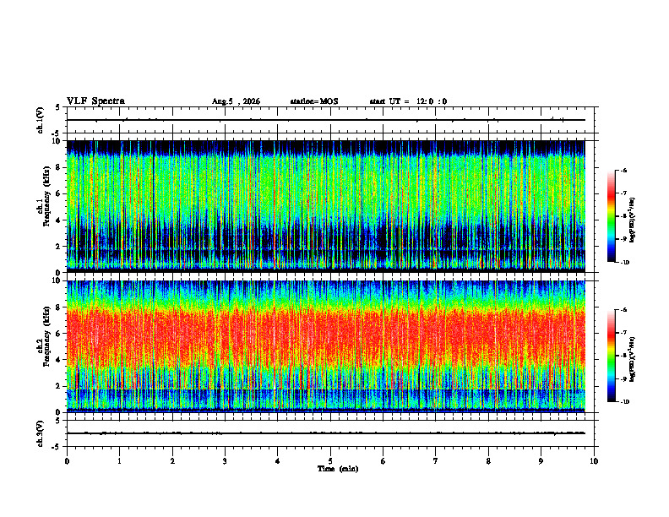Click the time axis tick label "0"

pos(67,461)
